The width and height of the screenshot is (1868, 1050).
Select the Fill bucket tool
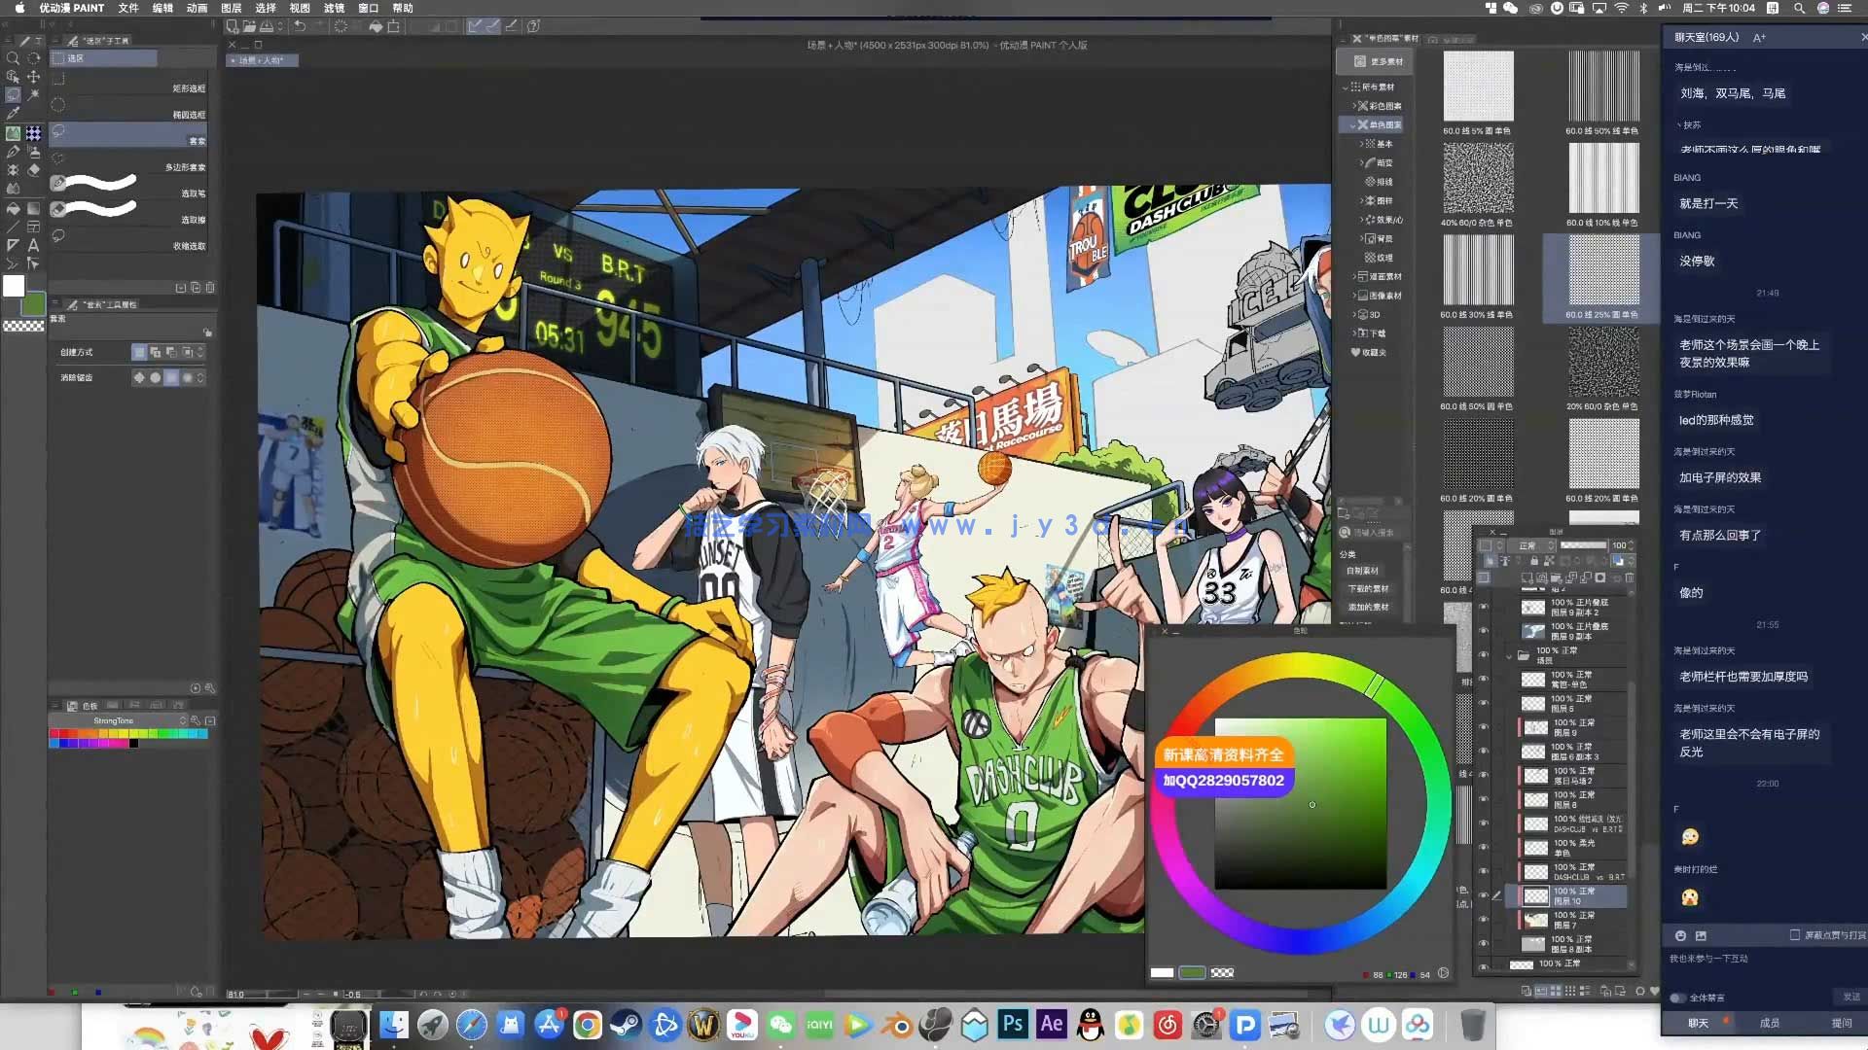pos(13,208)
